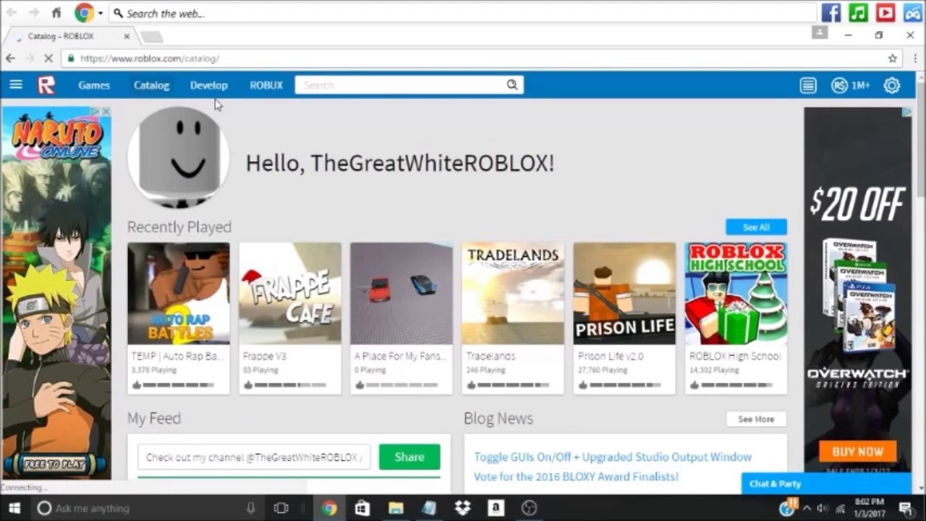Open the Tradelands game thumbnail
This screenshot has height=521, width=926.
pyautogui.click(x=513, y=294)
